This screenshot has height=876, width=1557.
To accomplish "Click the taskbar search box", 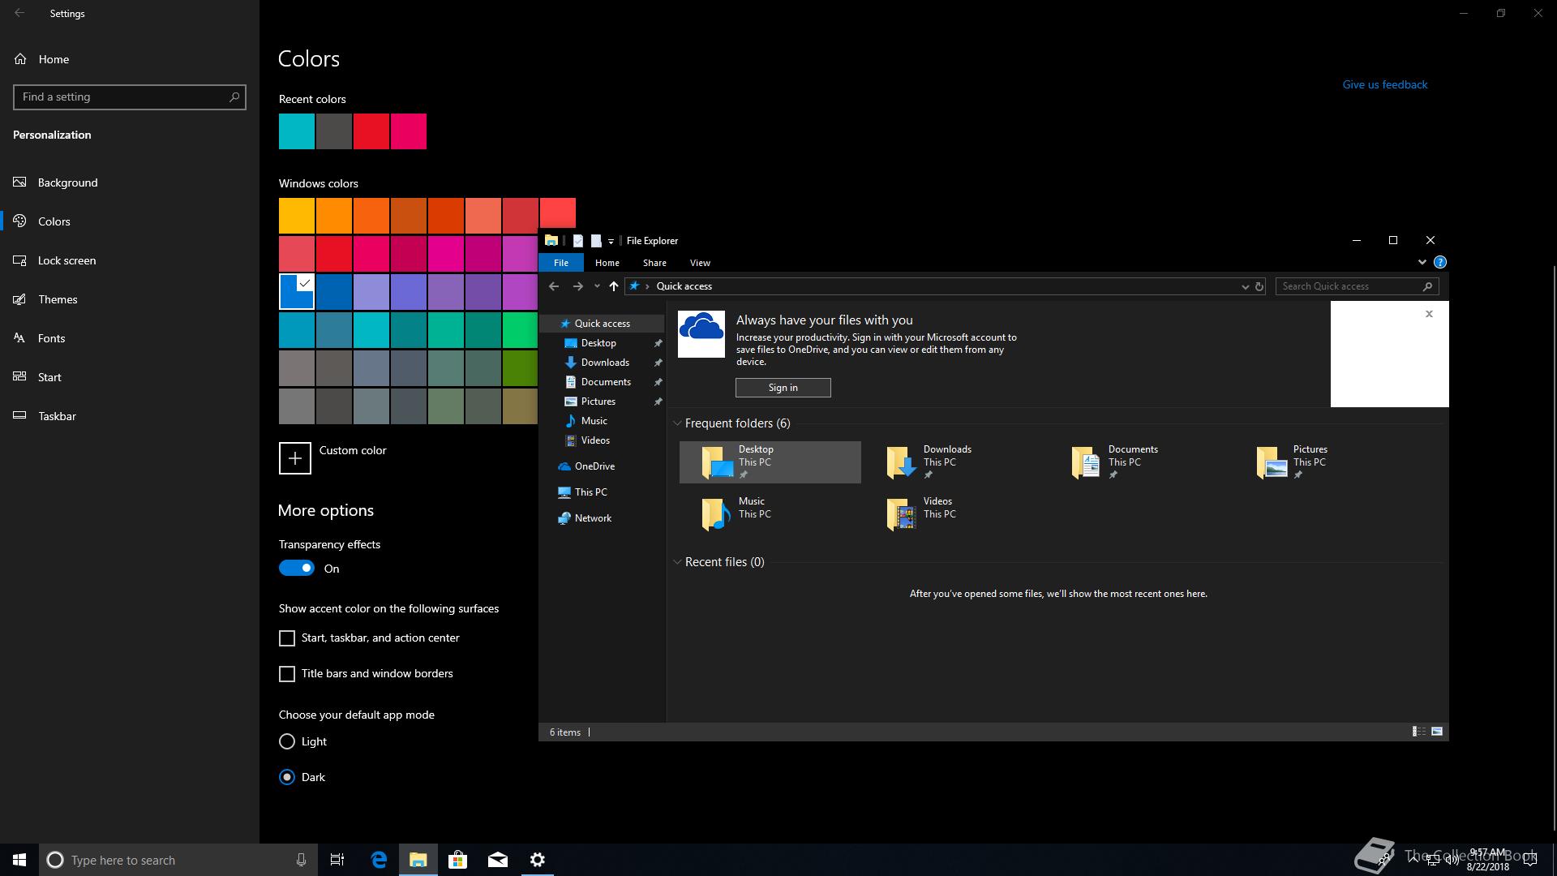I will pyautogui.click(x=178, y=860).
